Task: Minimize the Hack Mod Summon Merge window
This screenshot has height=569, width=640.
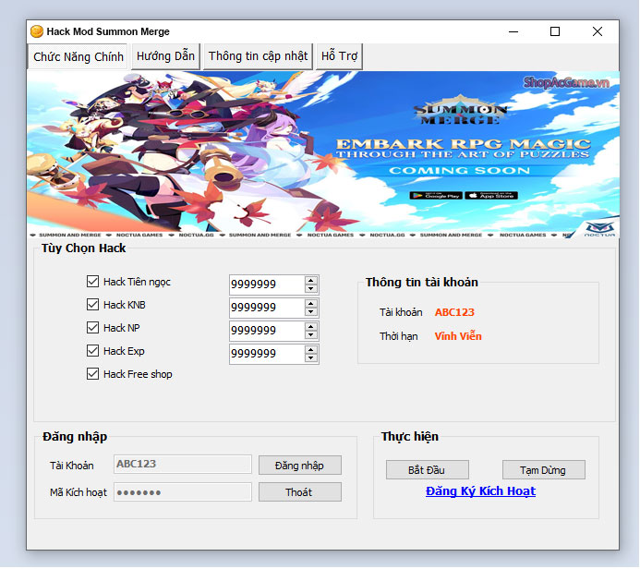Action: click(513, 31)
